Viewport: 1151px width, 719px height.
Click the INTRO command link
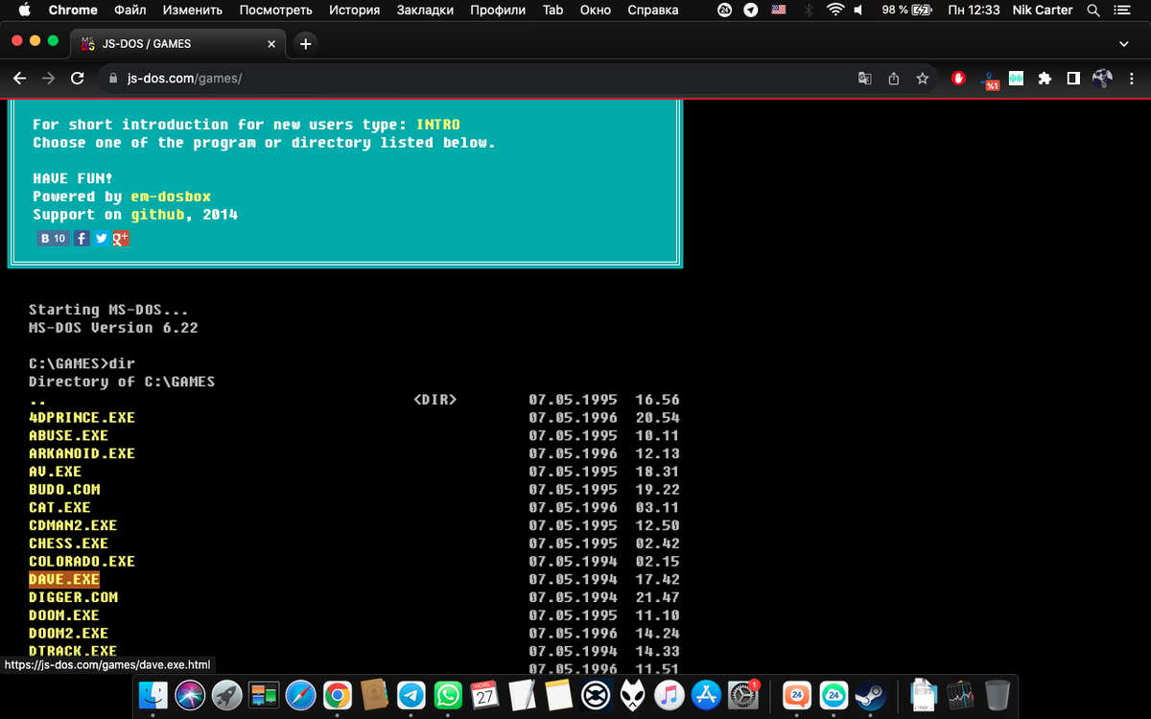pyautogui.click(x=438, y=125)
